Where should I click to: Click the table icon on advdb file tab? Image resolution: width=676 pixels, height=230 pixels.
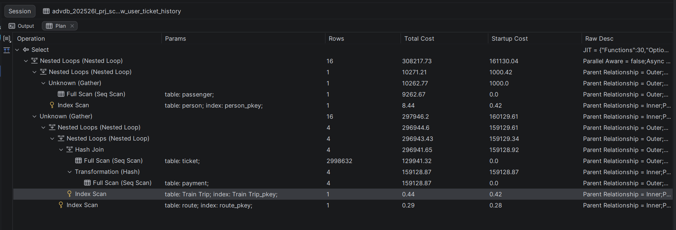46,11
